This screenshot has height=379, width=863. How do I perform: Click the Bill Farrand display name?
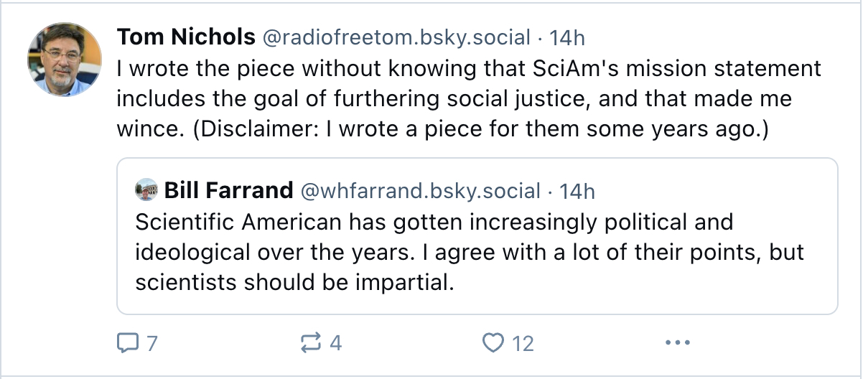pyautogui.click(x=229, y=190)
